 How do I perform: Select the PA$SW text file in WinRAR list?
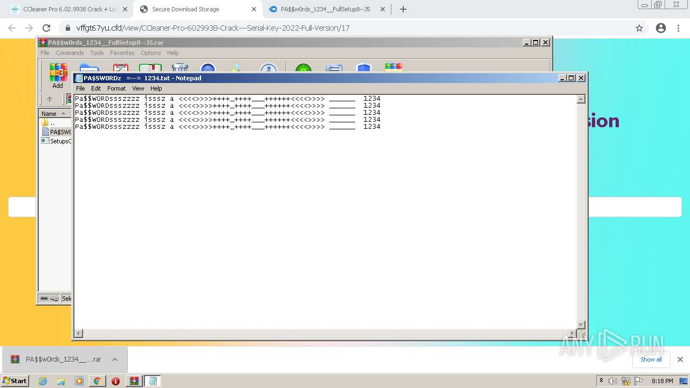(x=57, y=132)
